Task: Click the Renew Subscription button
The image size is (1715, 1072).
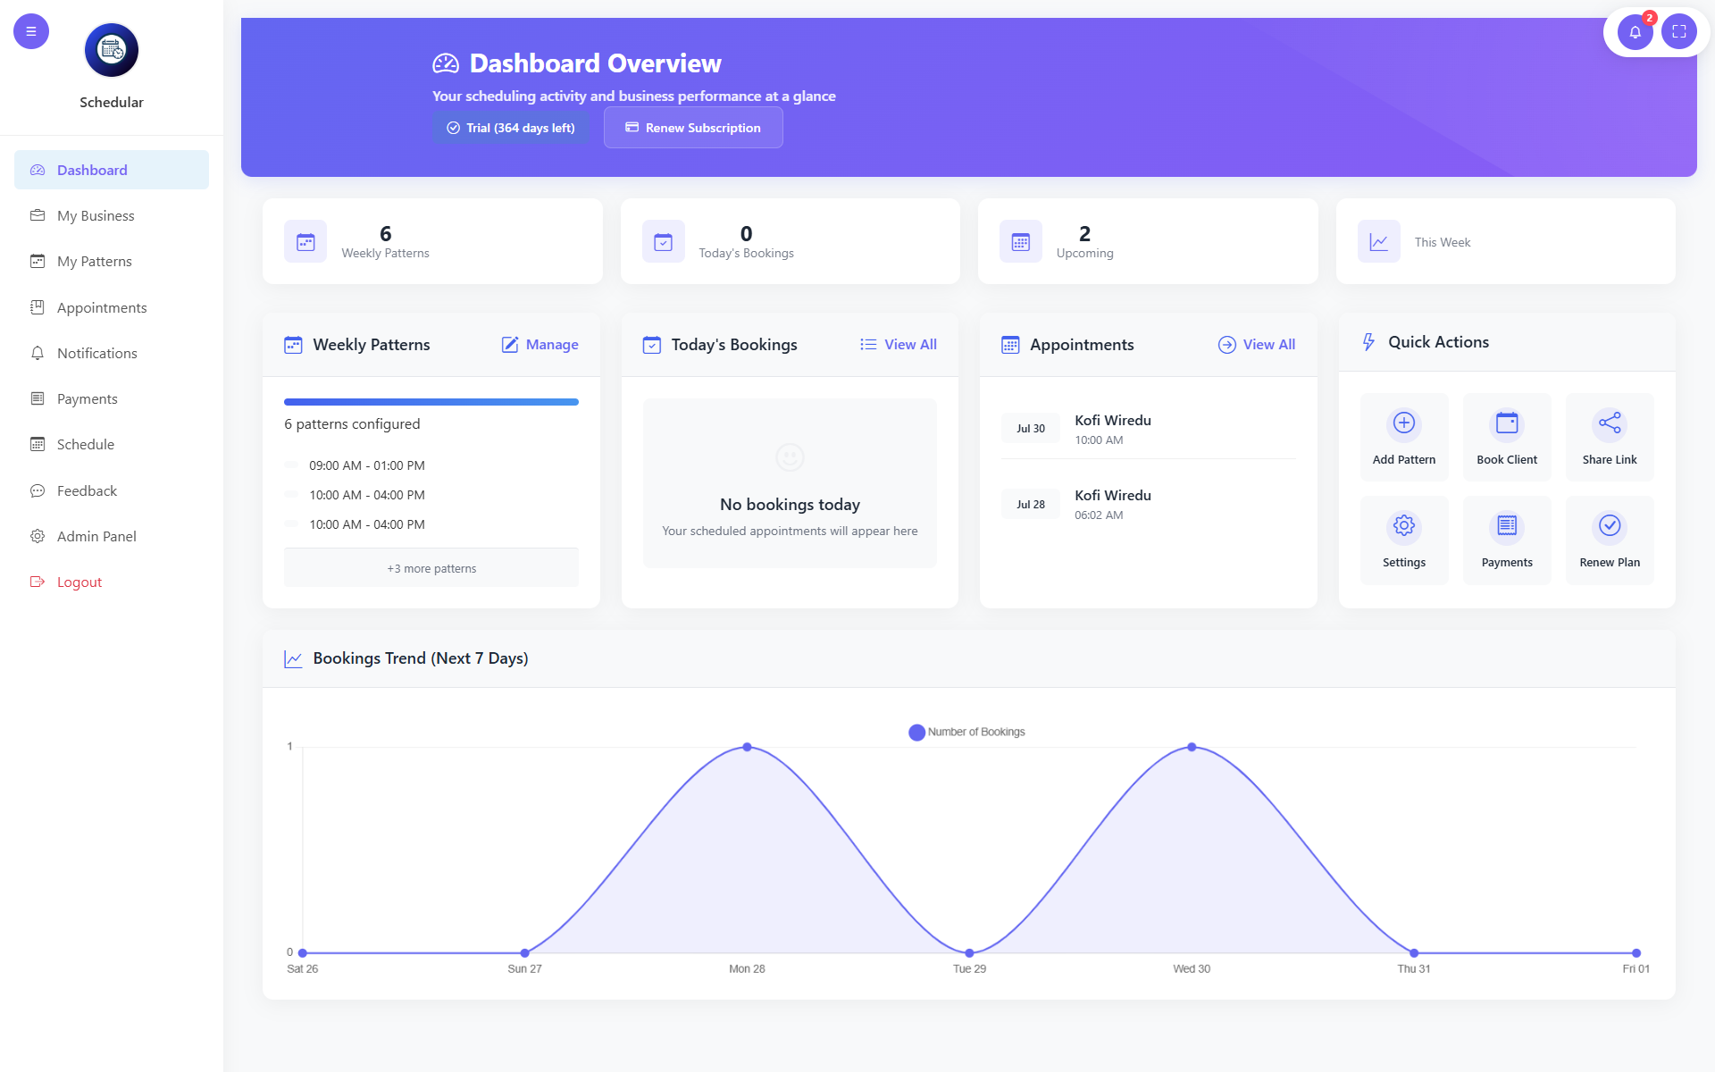Action: pos(693,127)
